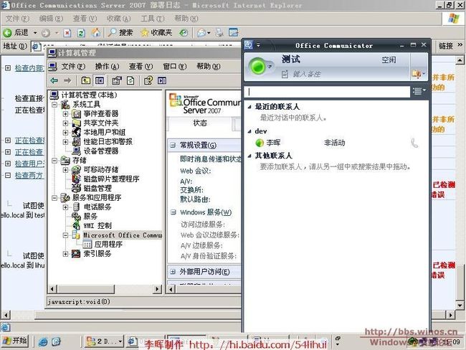Click 链接 links toolbar label
466x350 pixels.
tap(446, 46)
